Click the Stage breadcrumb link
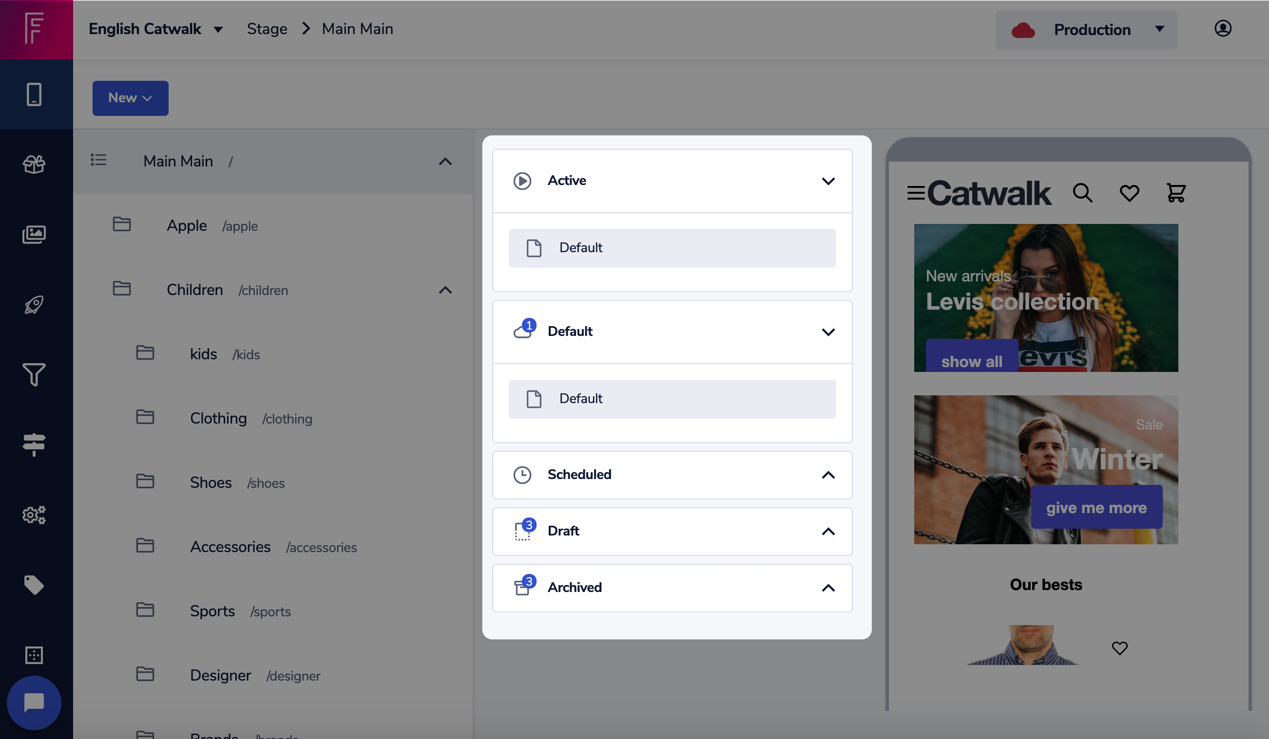This screenshot has height=739, width=1269. [267, 29]
